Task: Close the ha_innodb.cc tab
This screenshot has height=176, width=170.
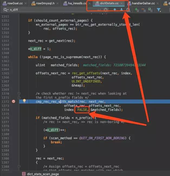Action: pyautogui.click(x=89, y=4)
